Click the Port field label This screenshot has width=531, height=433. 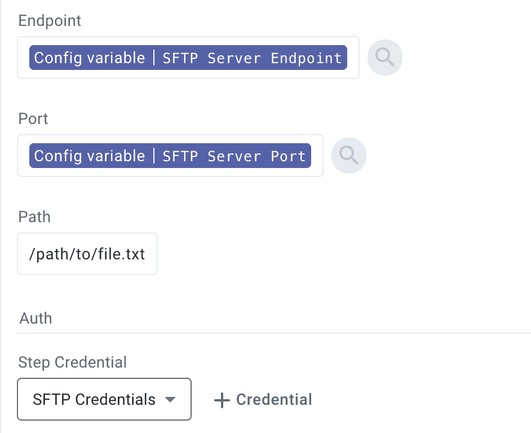pyautogui.click(x=33, y=119)
